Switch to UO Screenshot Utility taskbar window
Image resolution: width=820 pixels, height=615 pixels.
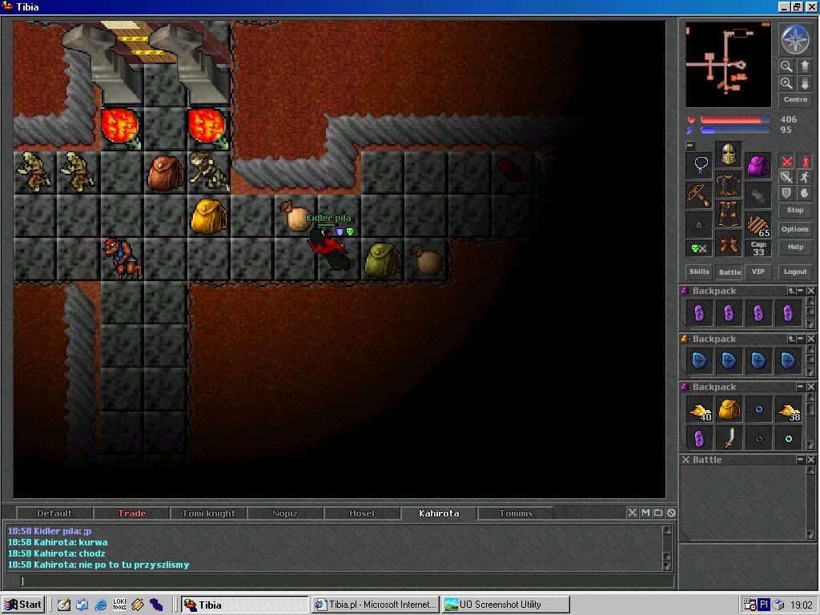506,605
